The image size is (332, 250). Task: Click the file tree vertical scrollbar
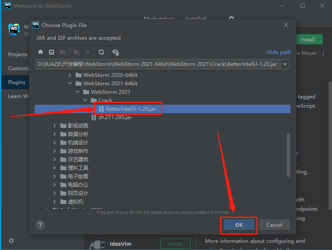(288, 155)
